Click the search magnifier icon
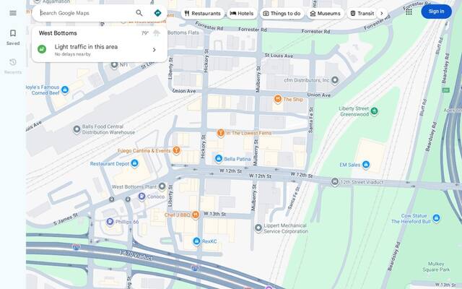 pos(139,13)
